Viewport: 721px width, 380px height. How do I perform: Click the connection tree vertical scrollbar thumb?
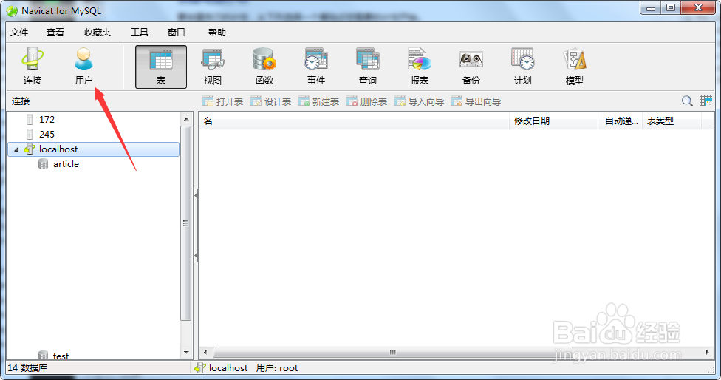coord(186,223)
